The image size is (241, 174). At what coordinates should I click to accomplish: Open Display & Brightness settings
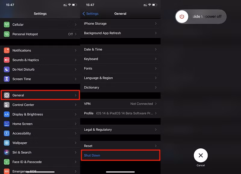point(40,114)
